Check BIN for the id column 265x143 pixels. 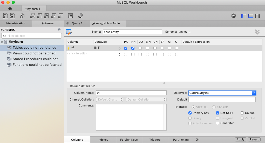click(147, 48)
